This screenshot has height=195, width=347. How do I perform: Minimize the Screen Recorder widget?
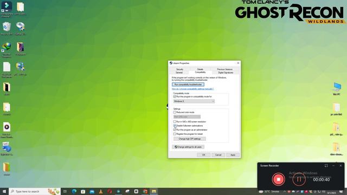coord(333,166)
